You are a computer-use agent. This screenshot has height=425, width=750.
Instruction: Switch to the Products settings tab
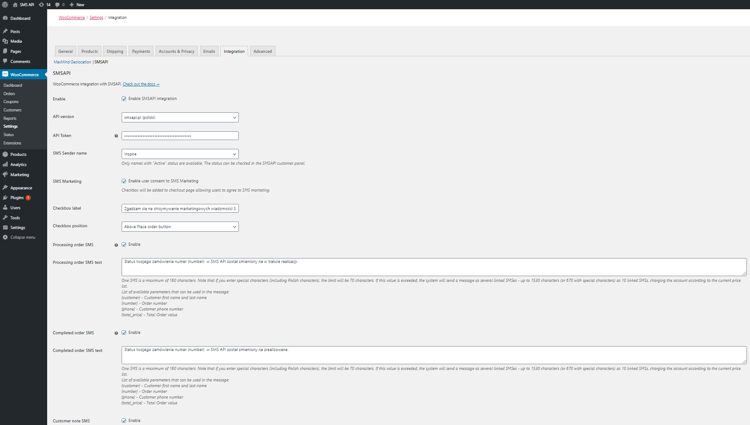(89, 51)
